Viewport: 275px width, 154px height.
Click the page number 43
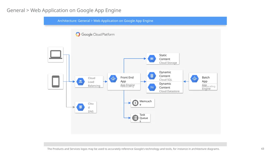coord(262,149)
